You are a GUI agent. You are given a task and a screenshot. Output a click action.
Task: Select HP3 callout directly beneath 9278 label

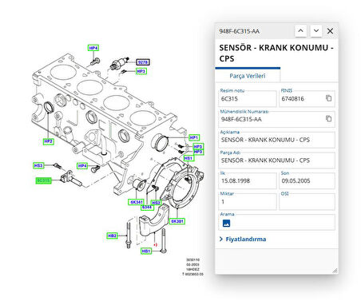pyautogui.click(x=141, y=71)
